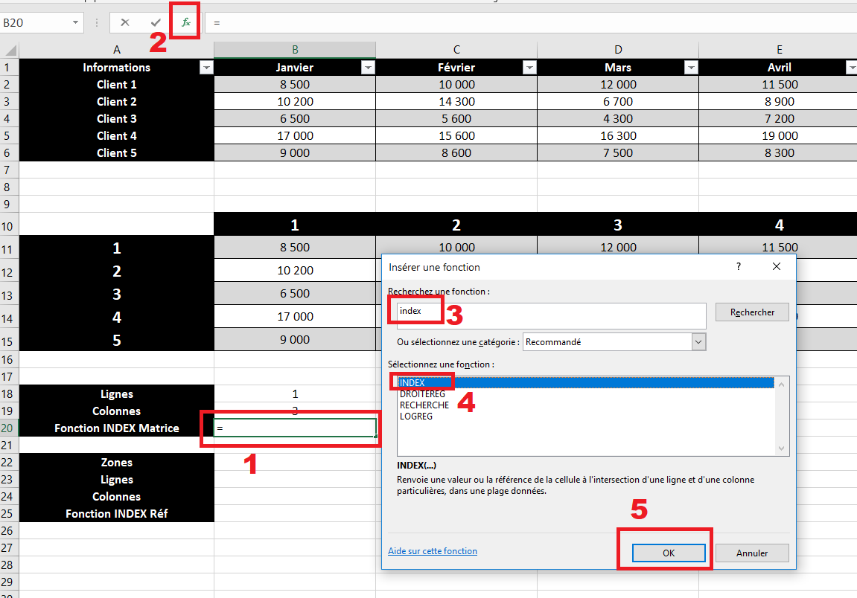This screenshot has width=857, height=598.
Task: Click the Client 5 cell
Action: (116, 153)
